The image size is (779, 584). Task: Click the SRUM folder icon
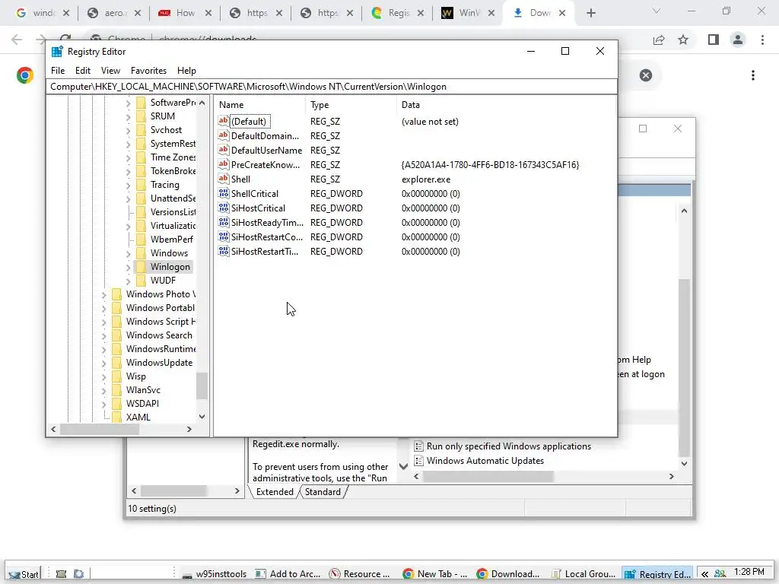click(141, 116)
